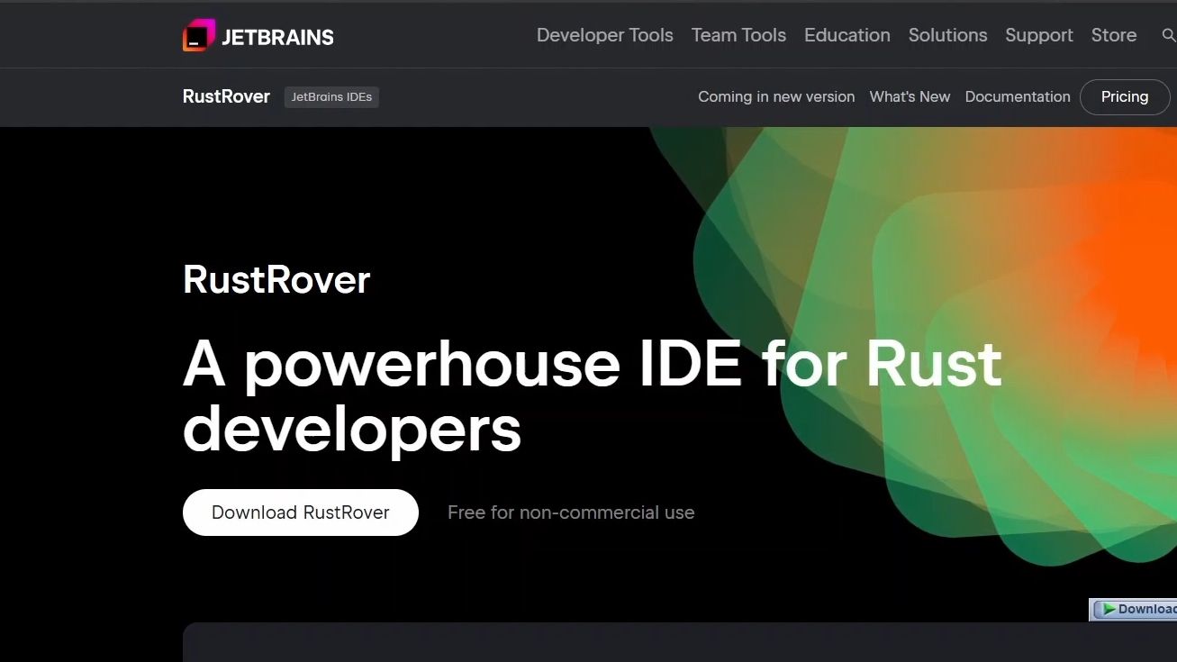The width and height of the screenshot is (1177, 662).
Task: Open the search magnifier icon
Action: click(1169, 36)
